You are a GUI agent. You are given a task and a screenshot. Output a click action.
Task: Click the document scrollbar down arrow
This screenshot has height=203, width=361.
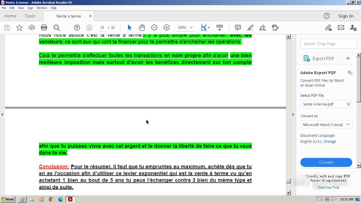(x=288, y=193)
